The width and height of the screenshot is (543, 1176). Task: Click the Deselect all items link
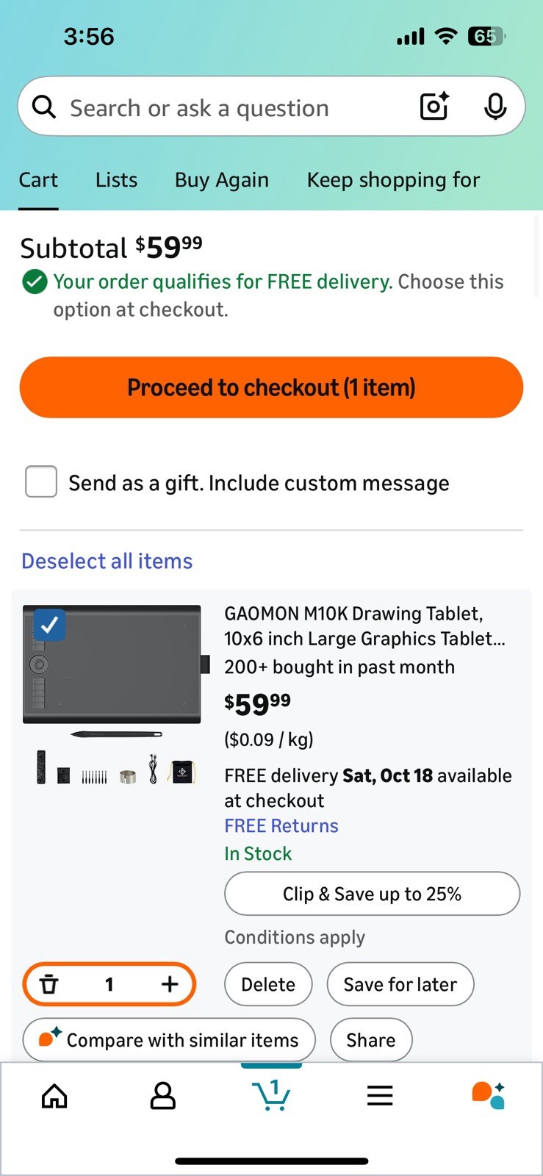tap(107, 561)
